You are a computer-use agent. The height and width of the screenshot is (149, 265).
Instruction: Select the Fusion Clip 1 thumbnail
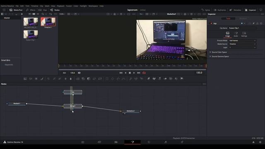click(31, 34)
